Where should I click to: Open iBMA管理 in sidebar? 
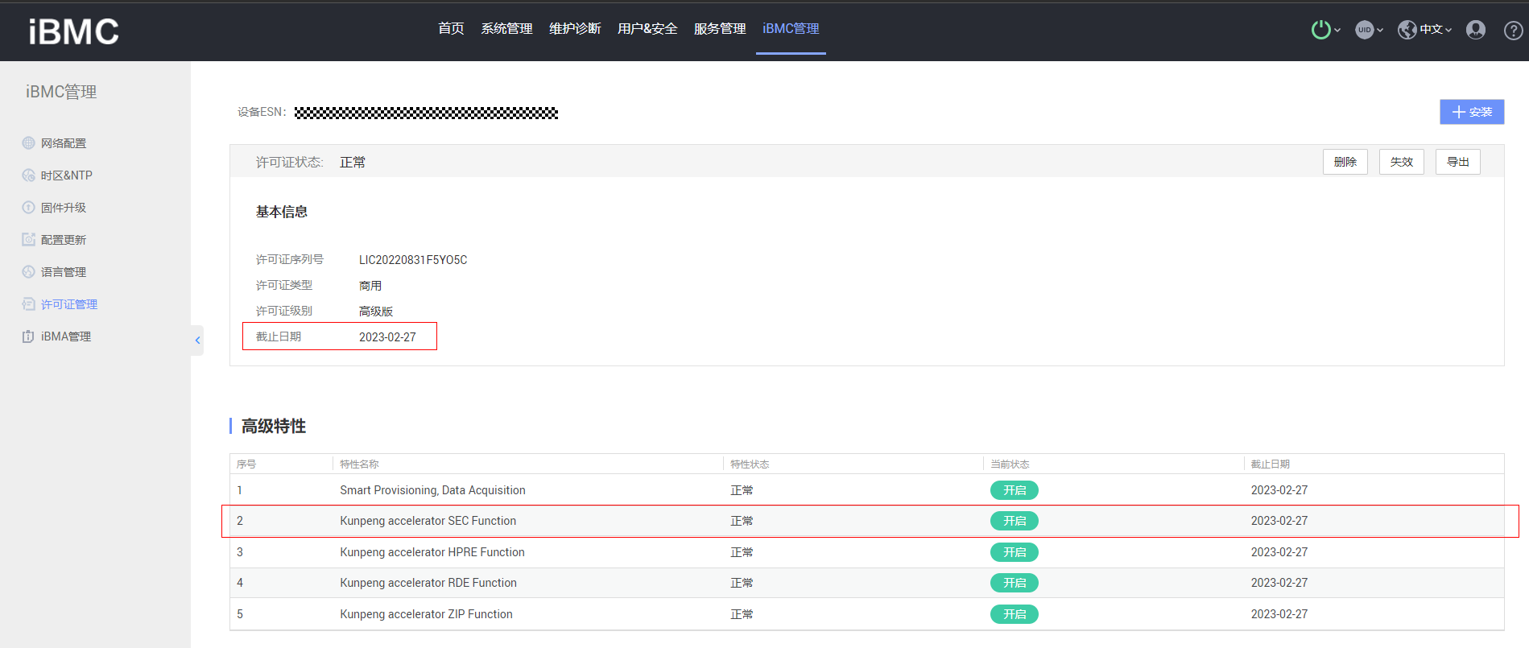(x=66, y=336)
